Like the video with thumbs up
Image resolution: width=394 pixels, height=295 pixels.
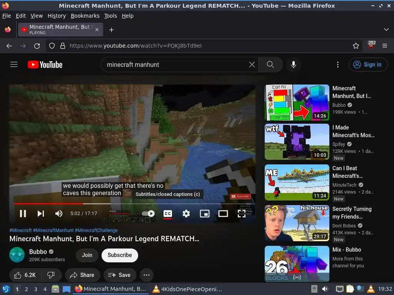pos(25,275)
